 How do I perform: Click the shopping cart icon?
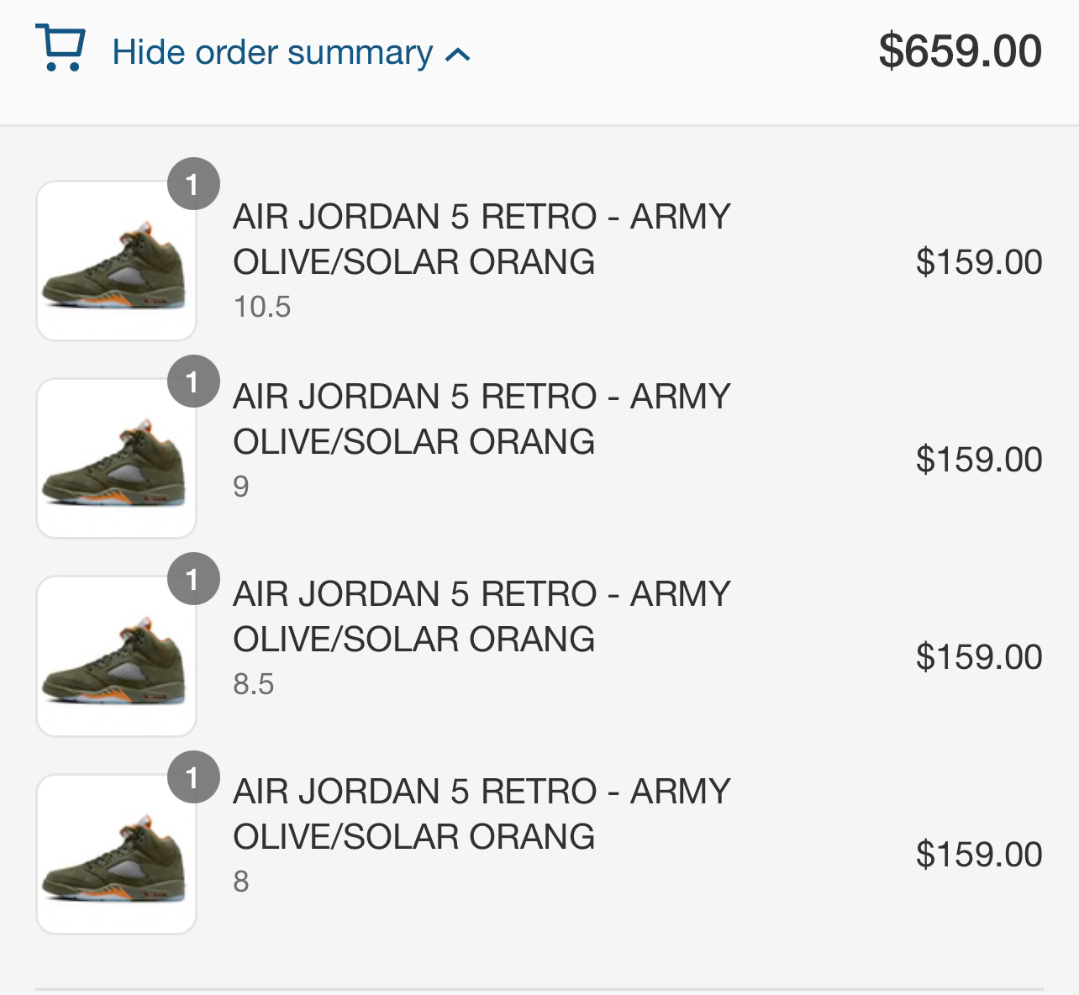click(x=61, y=49)
